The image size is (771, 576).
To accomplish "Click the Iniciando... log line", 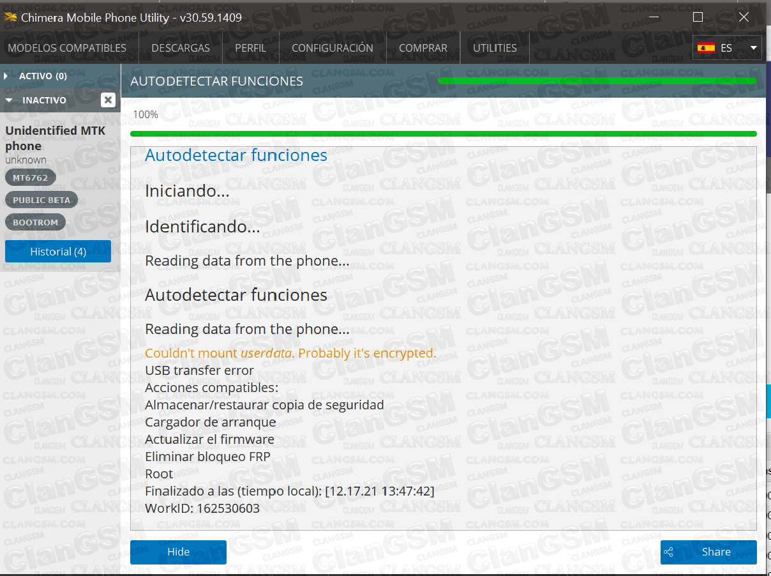I will click(187, 191).
